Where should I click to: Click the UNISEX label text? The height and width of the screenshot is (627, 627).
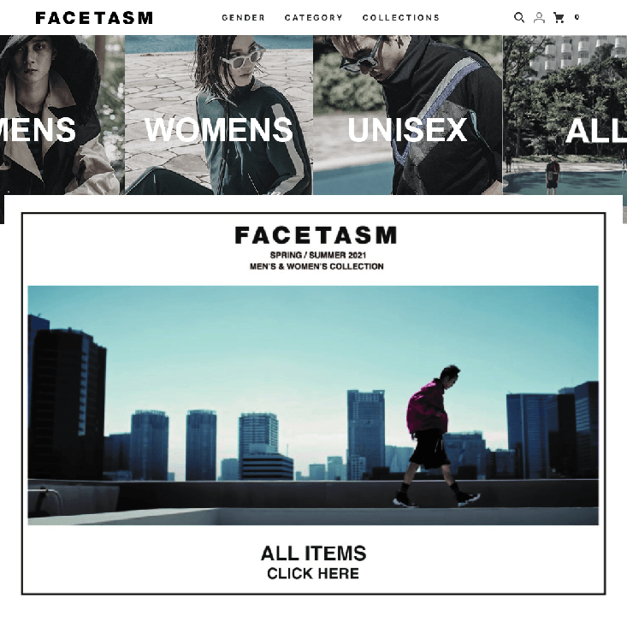[x=407, y=129]
